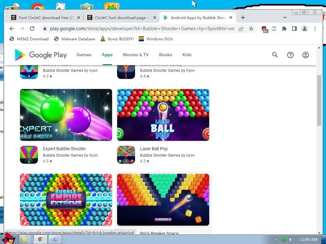The width and height of the screenshot is (326, 244).
Task: Click the address bar URL
Action: pos(142,29)
